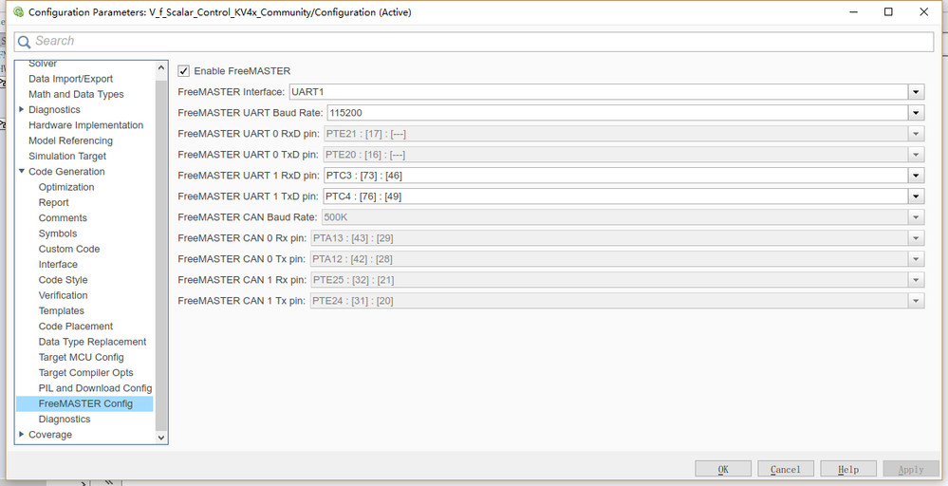Click the Cancel button
This screenshot has height=486, width=948.
coord(786,469)
